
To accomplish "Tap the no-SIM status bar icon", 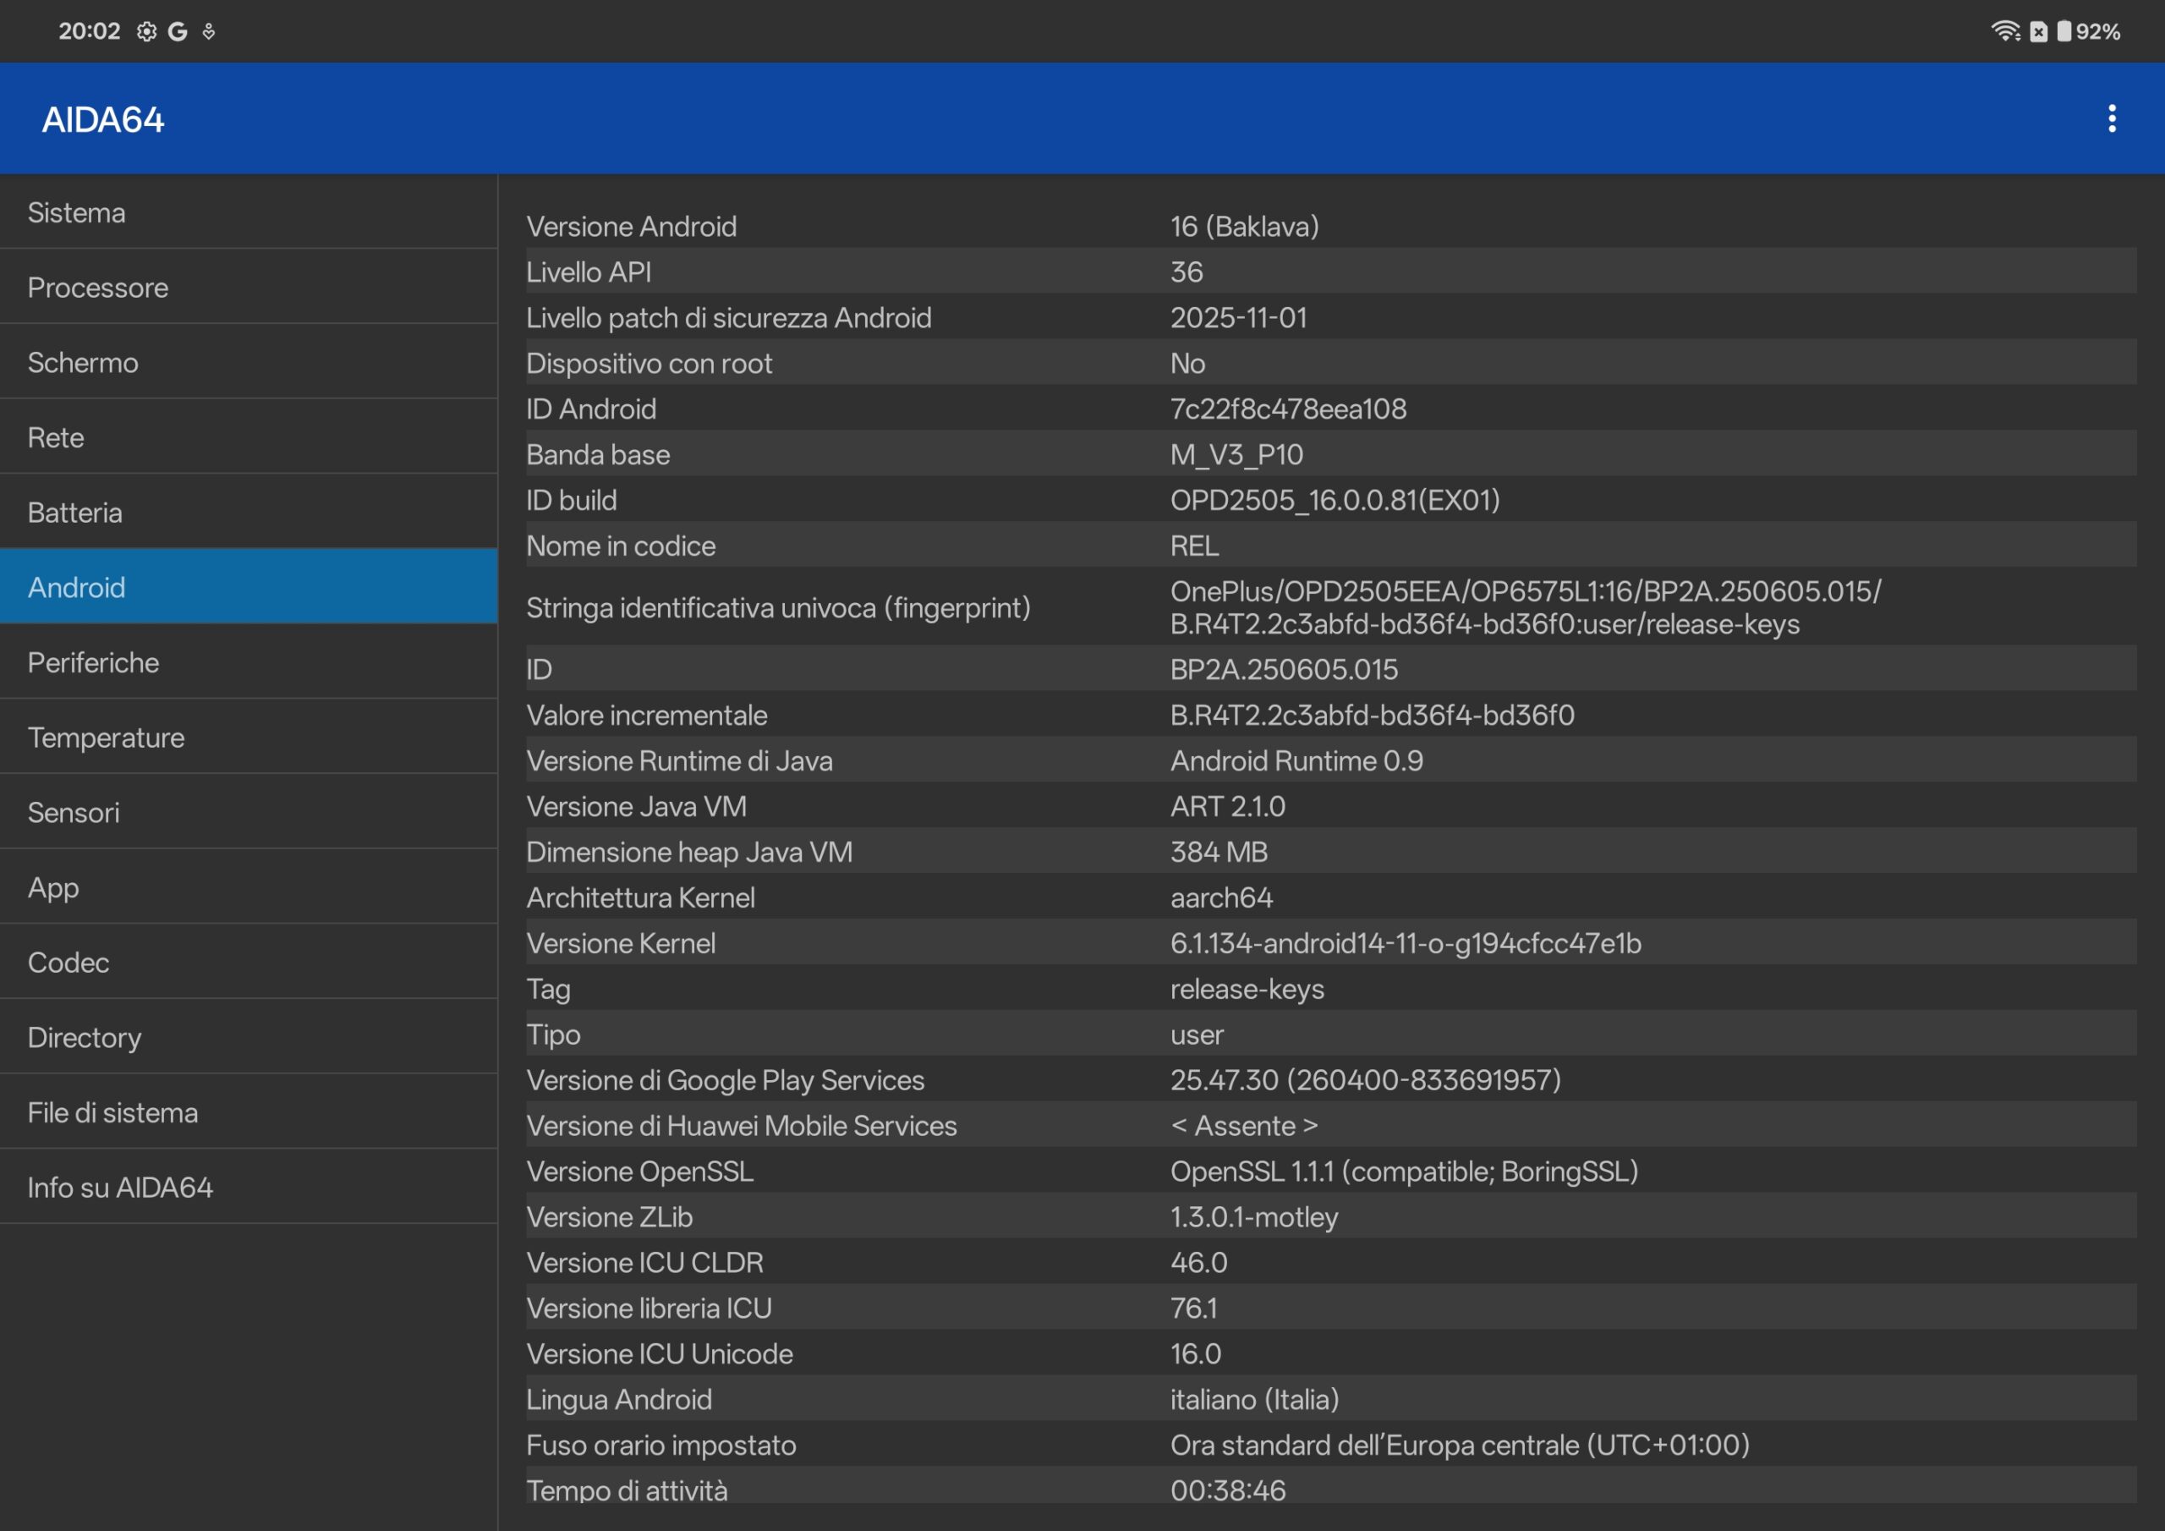I will click(x=2037, y=31).
